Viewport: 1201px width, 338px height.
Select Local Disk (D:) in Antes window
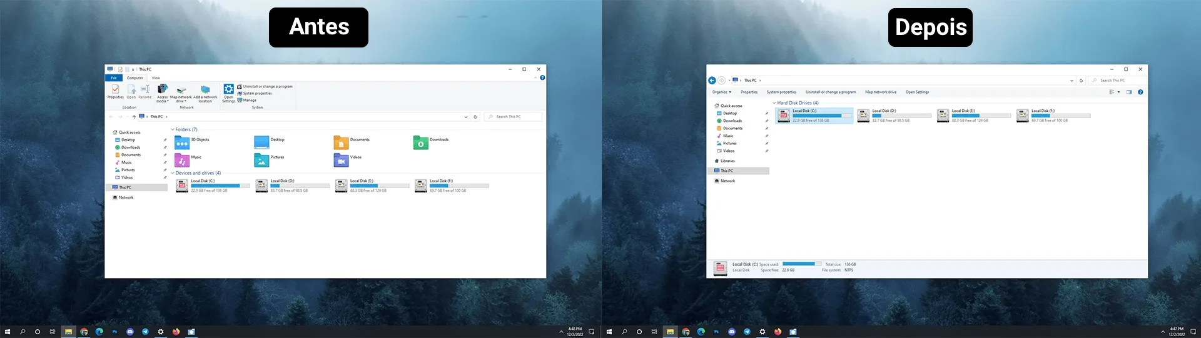point(292,186)
